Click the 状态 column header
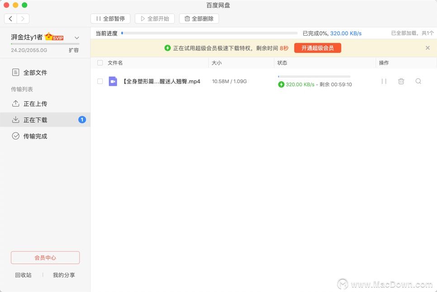Screen dimensions: 437x292 (282, 63)
